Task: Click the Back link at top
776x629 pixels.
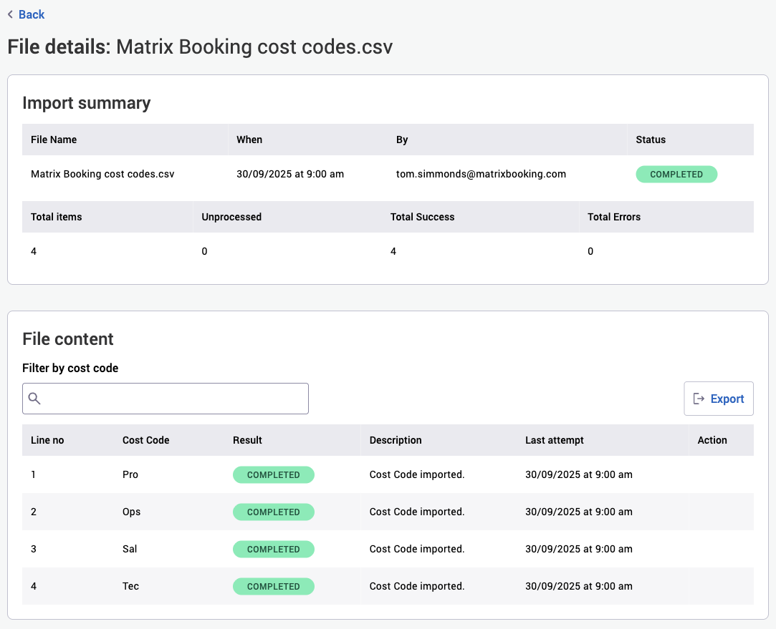Action: click(31, 14)
